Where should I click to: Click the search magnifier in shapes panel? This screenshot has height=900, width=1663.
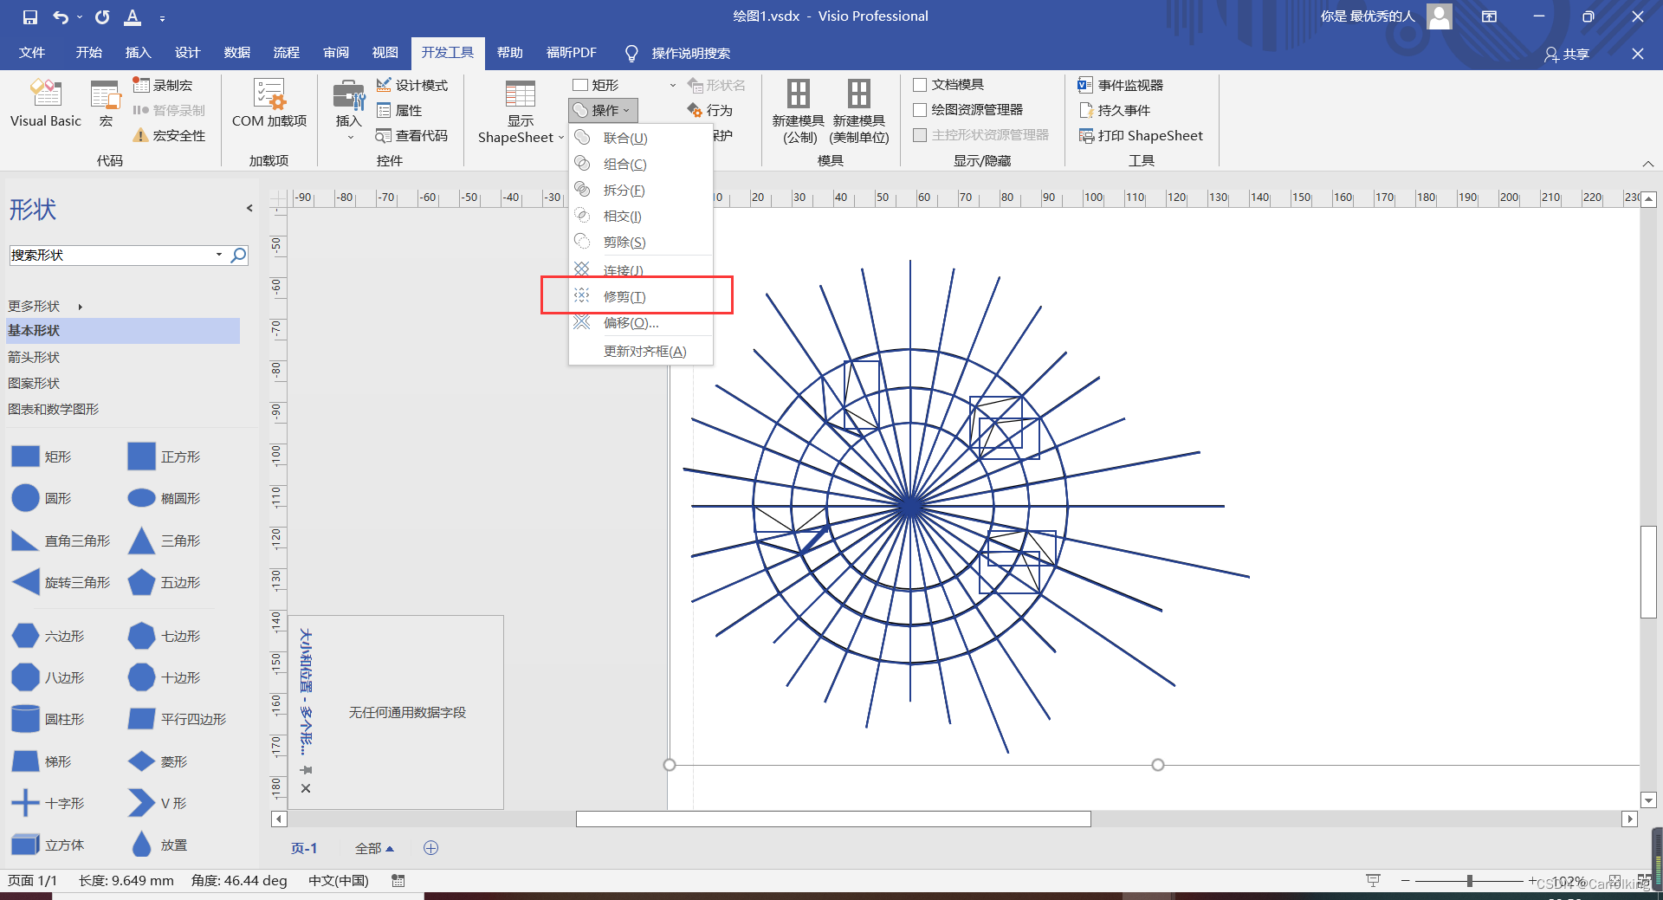tap(238, 255)
